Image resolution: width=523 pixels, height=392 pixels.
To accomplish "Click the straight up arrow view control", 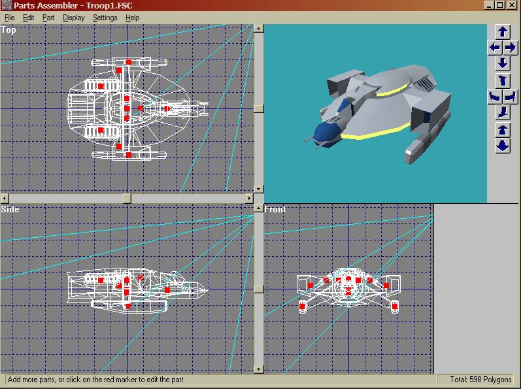I will click(x=502, y=31).
